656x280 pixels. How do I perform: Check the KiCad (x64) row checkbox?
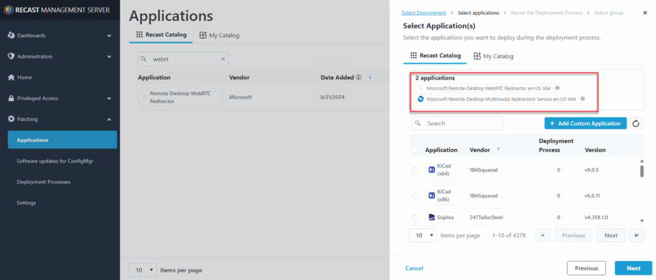point(415,170)
